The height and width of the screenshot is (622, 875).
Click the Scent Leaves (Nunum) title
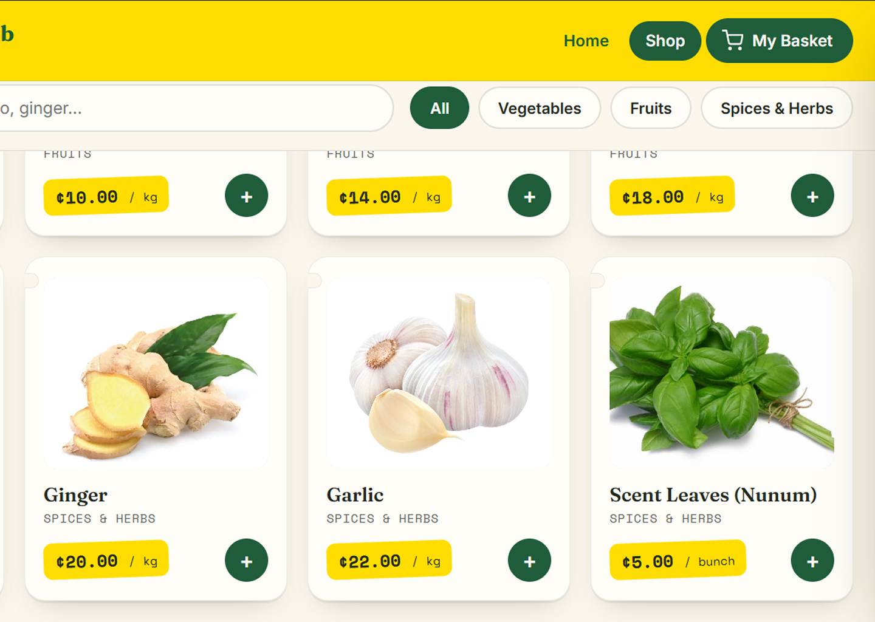pyautogui.click(x=713, y=495)
